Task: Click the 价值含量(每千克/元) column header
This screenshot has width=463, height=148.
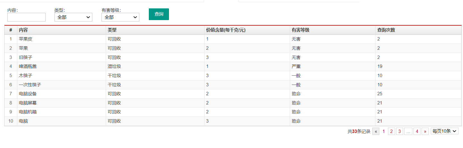Action: pyautogui.click(x=226, y=30)
